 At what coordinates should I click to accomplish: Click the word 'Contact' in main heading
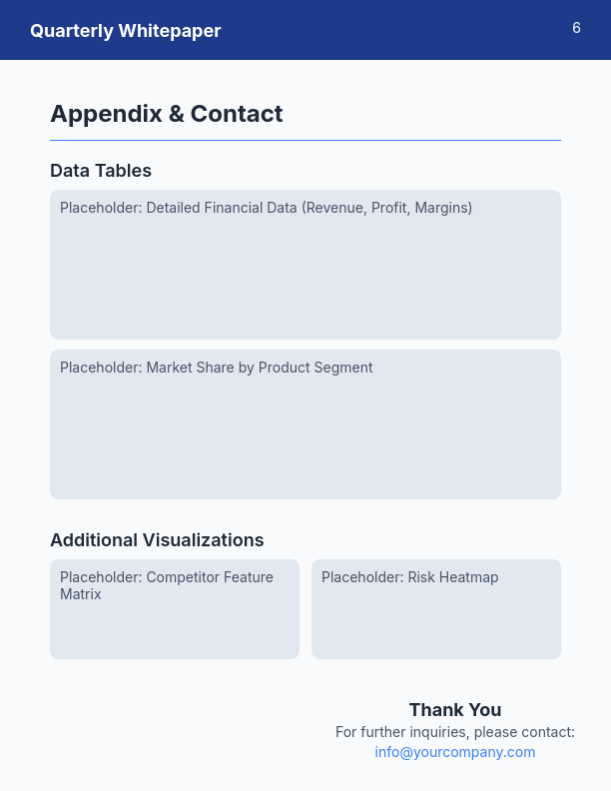tap(237, 114)
